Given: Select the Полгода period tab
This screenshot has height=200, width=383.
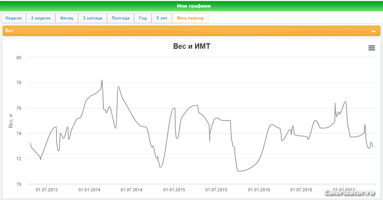Looking at the screenshot, I should click(x=120, y=18).
